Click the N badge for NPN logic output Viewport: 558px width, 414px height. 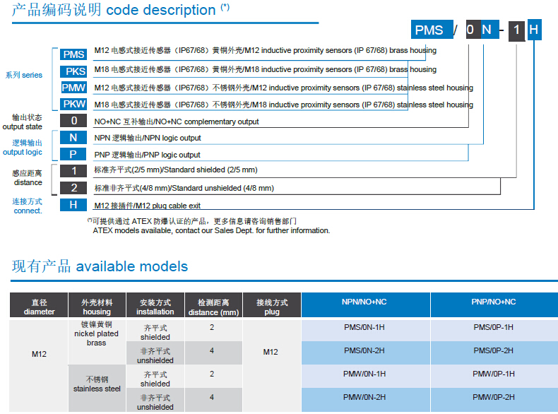(73, 138)
